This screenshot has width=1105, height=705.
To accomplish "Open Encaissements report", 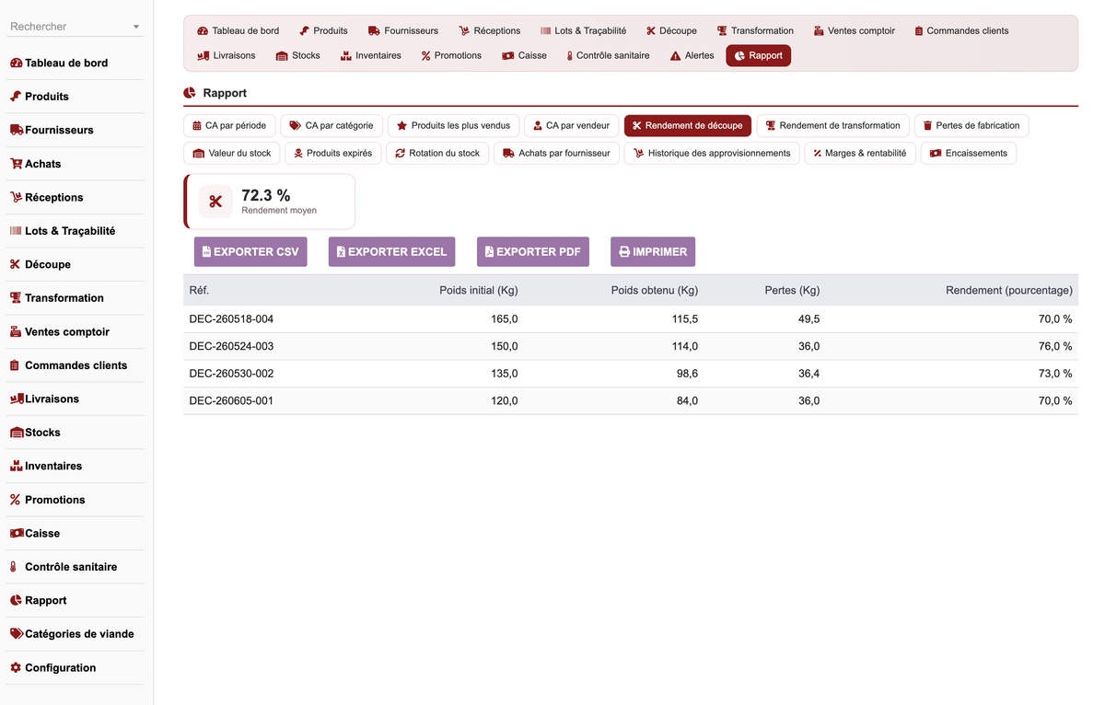I will pyautogui.click(x=969, y=153).
